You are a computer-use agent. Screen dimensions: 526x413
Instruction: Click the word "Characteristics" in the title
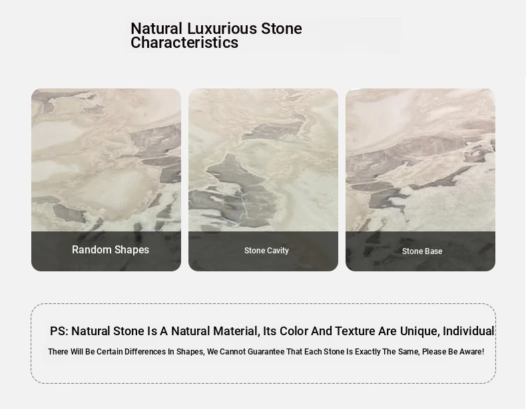(x=184, y=43)
